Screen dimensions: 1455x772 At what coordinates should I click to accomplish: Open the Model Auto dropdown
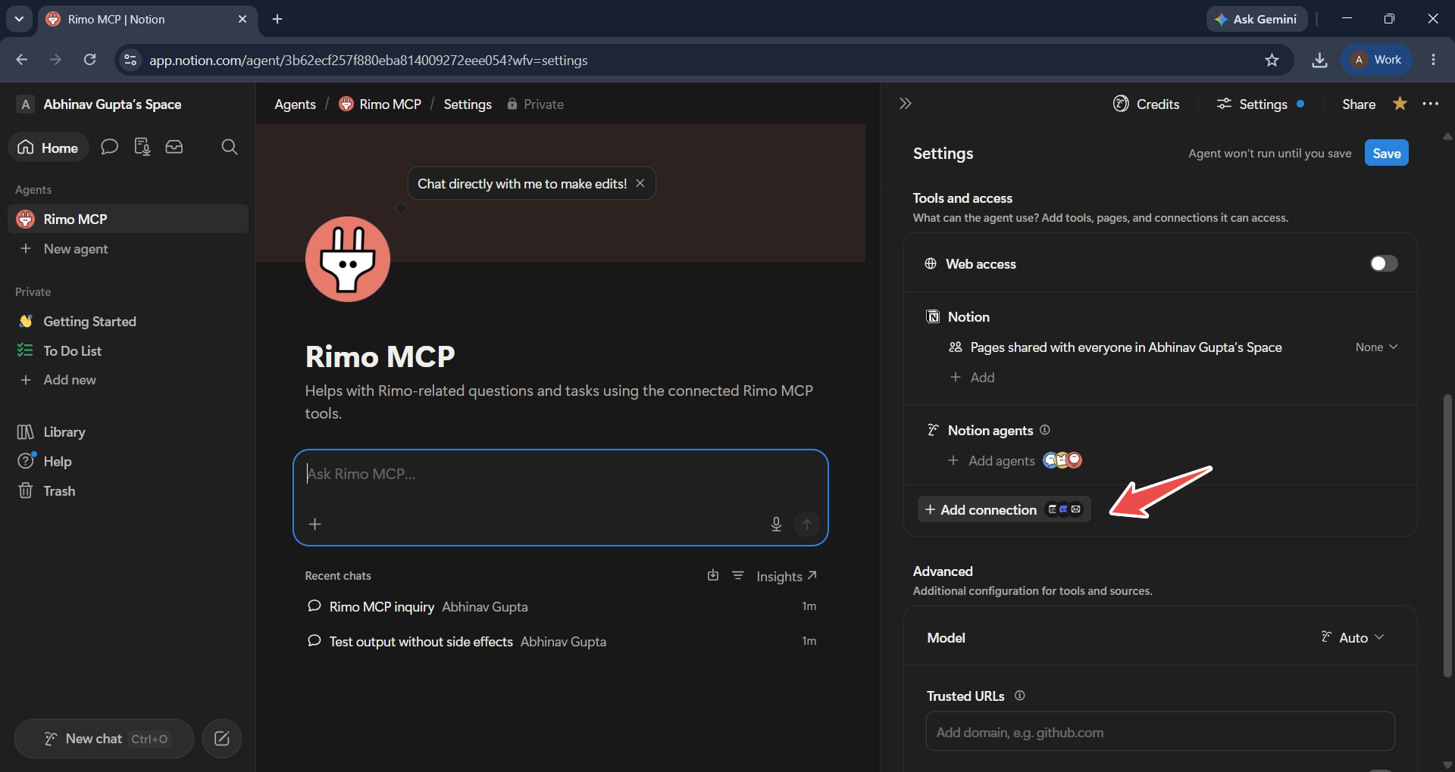point(1353,637)
